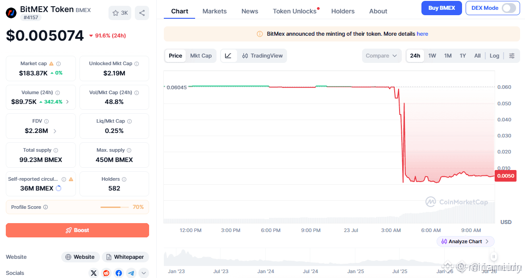Open the share icon button
This screenshot has height=278, width=525.
(142, 13)
